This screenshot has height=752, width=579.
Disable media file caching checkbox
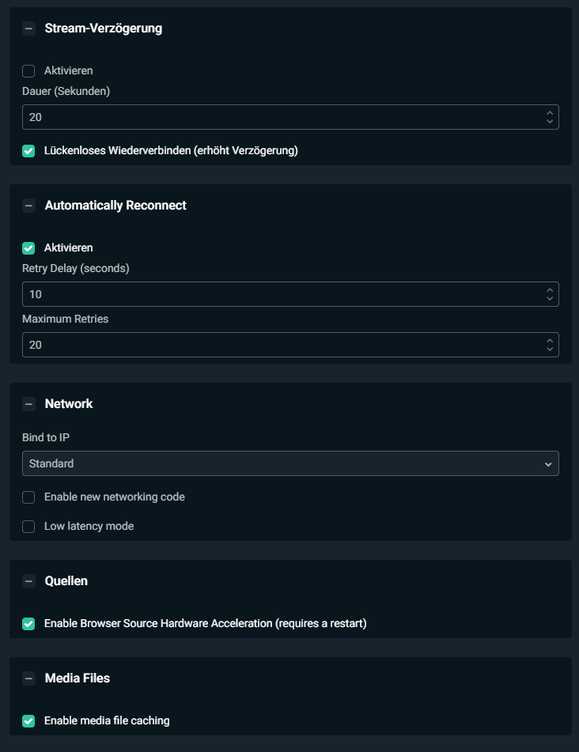28,721
